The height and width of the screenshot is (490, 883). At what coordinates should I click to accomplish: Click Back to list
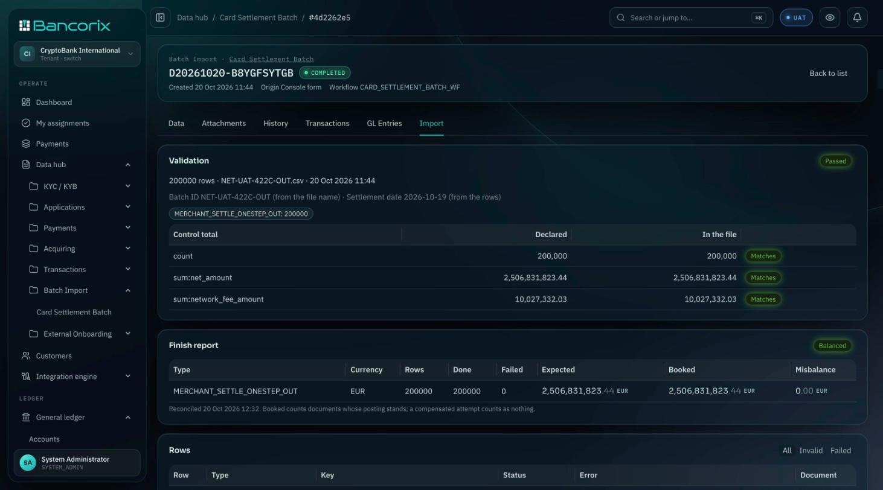pos(828,74)
